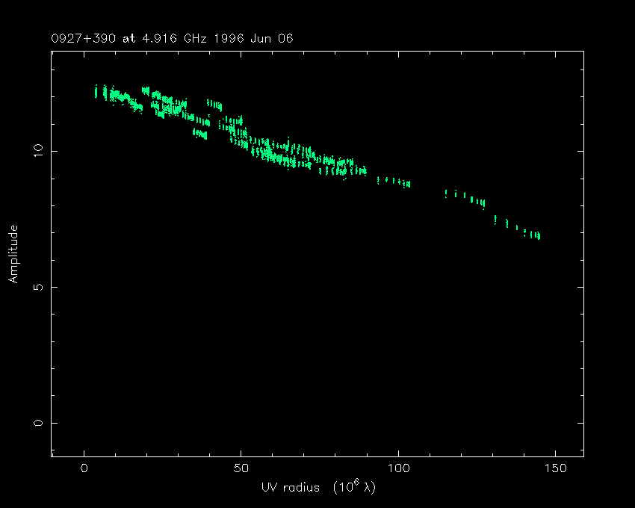635x508 pixels.
Task: Click the x-axis tick label '100'
Action: (398, 468)
